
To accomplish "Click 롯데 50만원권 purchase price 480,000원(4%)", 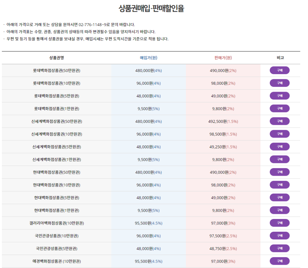I will coord(149,71).
